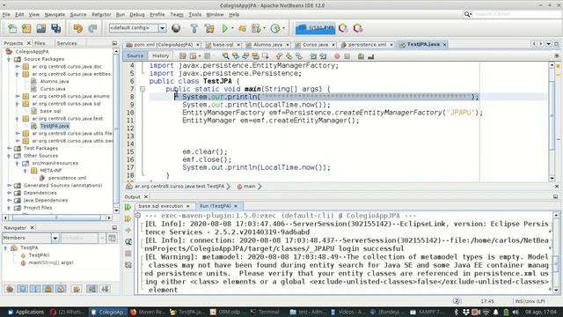Click the New Project toolbar icon
The width and height of the screenshot is (563, 317).
tap(26, 28)
